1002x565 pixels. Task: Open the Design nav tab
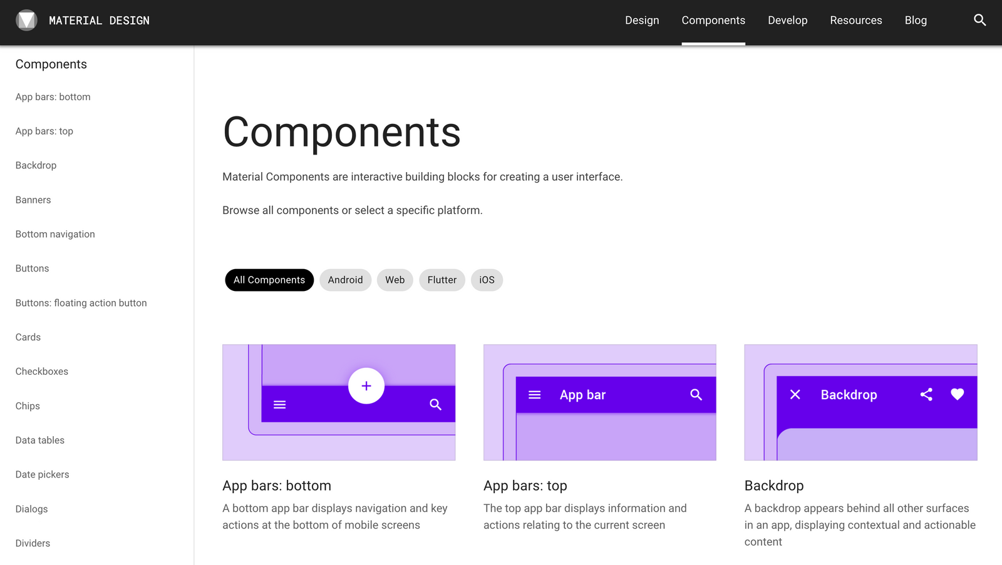click(x=642, y=20)
